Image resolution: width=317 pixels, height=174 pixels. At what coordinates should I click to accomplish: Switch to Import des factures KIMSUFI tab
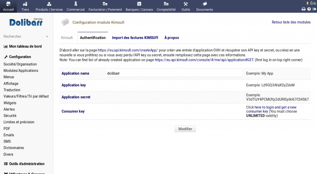(x=135, y=38)
